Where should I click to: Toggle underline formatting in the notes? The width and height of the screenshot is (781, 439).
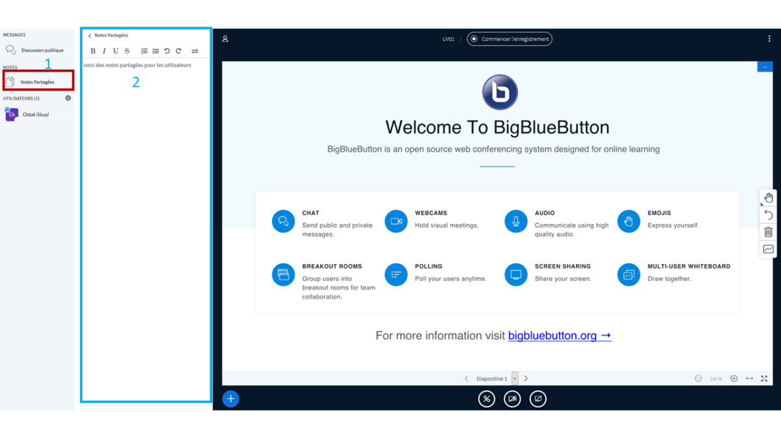pos(116,51)
